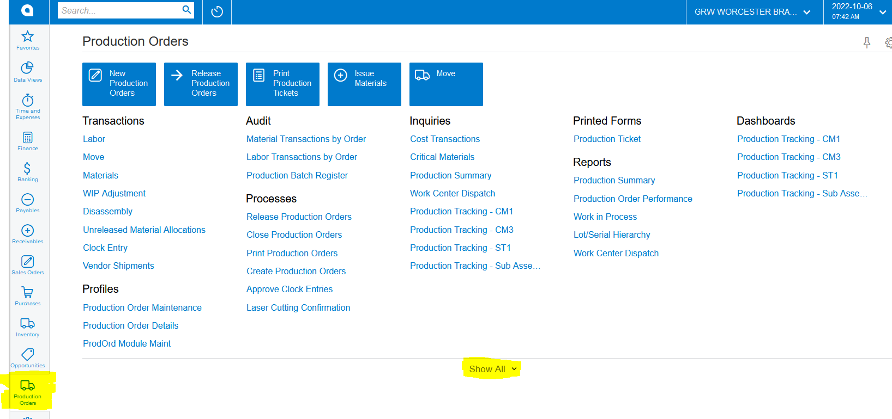Open the GRW Worcester branch dropdown
This screenshot has height=419, width=892.
(752, 12)
